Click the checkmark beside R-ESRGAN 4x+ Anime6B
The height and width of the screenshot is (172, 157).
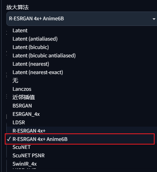(9, 139)
